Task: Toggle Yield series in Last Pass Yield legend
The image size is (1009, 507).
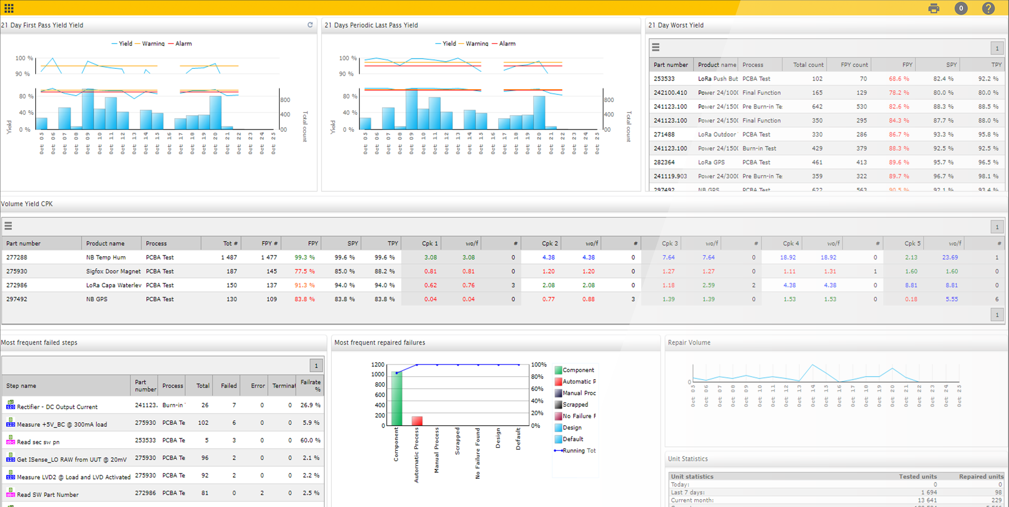Action: [446, 44]
